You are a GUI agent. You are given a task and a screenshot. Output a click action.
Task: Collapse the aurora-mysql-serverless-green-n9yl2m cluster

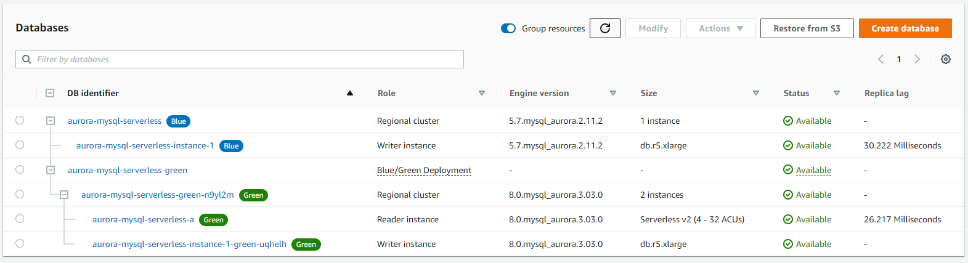[x=64, y=195]
